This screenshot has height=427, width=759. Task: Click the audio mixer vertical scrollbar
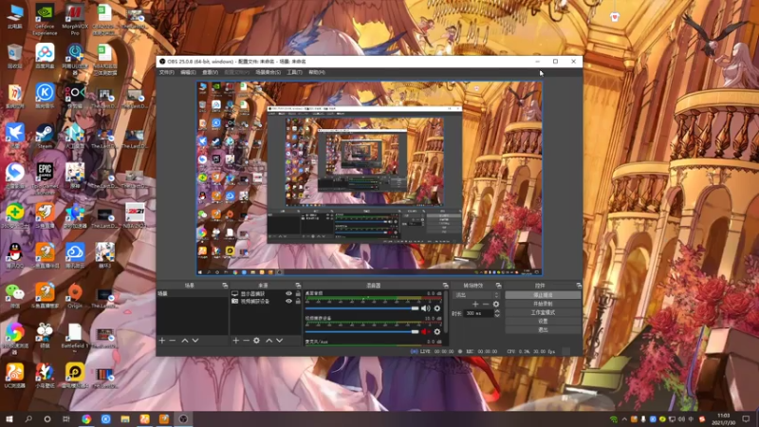[445, 312]
